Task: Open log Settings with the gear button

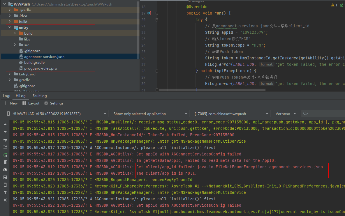Action: tap(54, 103)
